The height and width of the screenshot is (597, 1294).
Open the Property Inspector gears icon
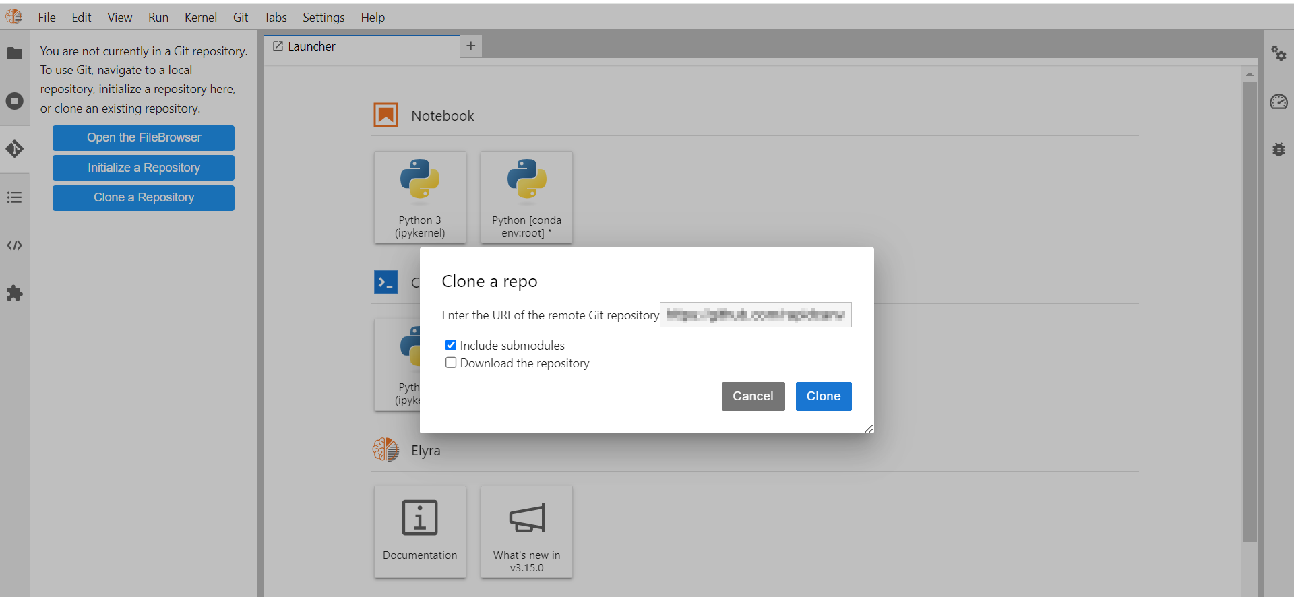[1278, 53]
